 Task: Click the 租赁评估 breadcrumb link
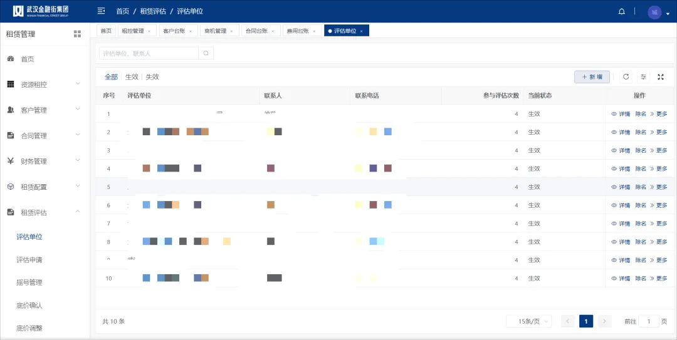point(153,12)
